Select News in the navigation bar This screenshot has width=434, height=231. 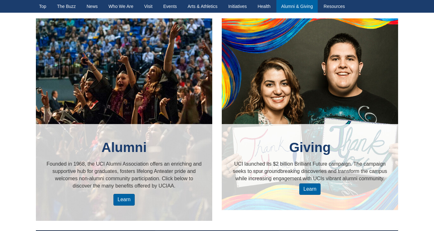pyautogui.click(x=92, y=6)
